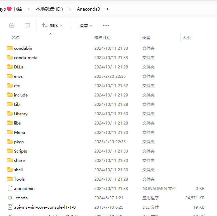Select the share folder icon
This screenshot has width=217, height=216.
[x=10, y=160]
